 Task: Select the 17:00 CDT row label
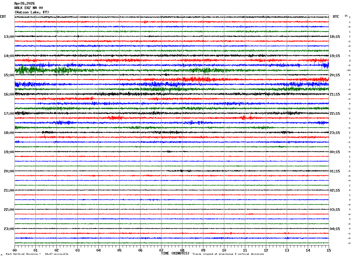tap(9, 114)
